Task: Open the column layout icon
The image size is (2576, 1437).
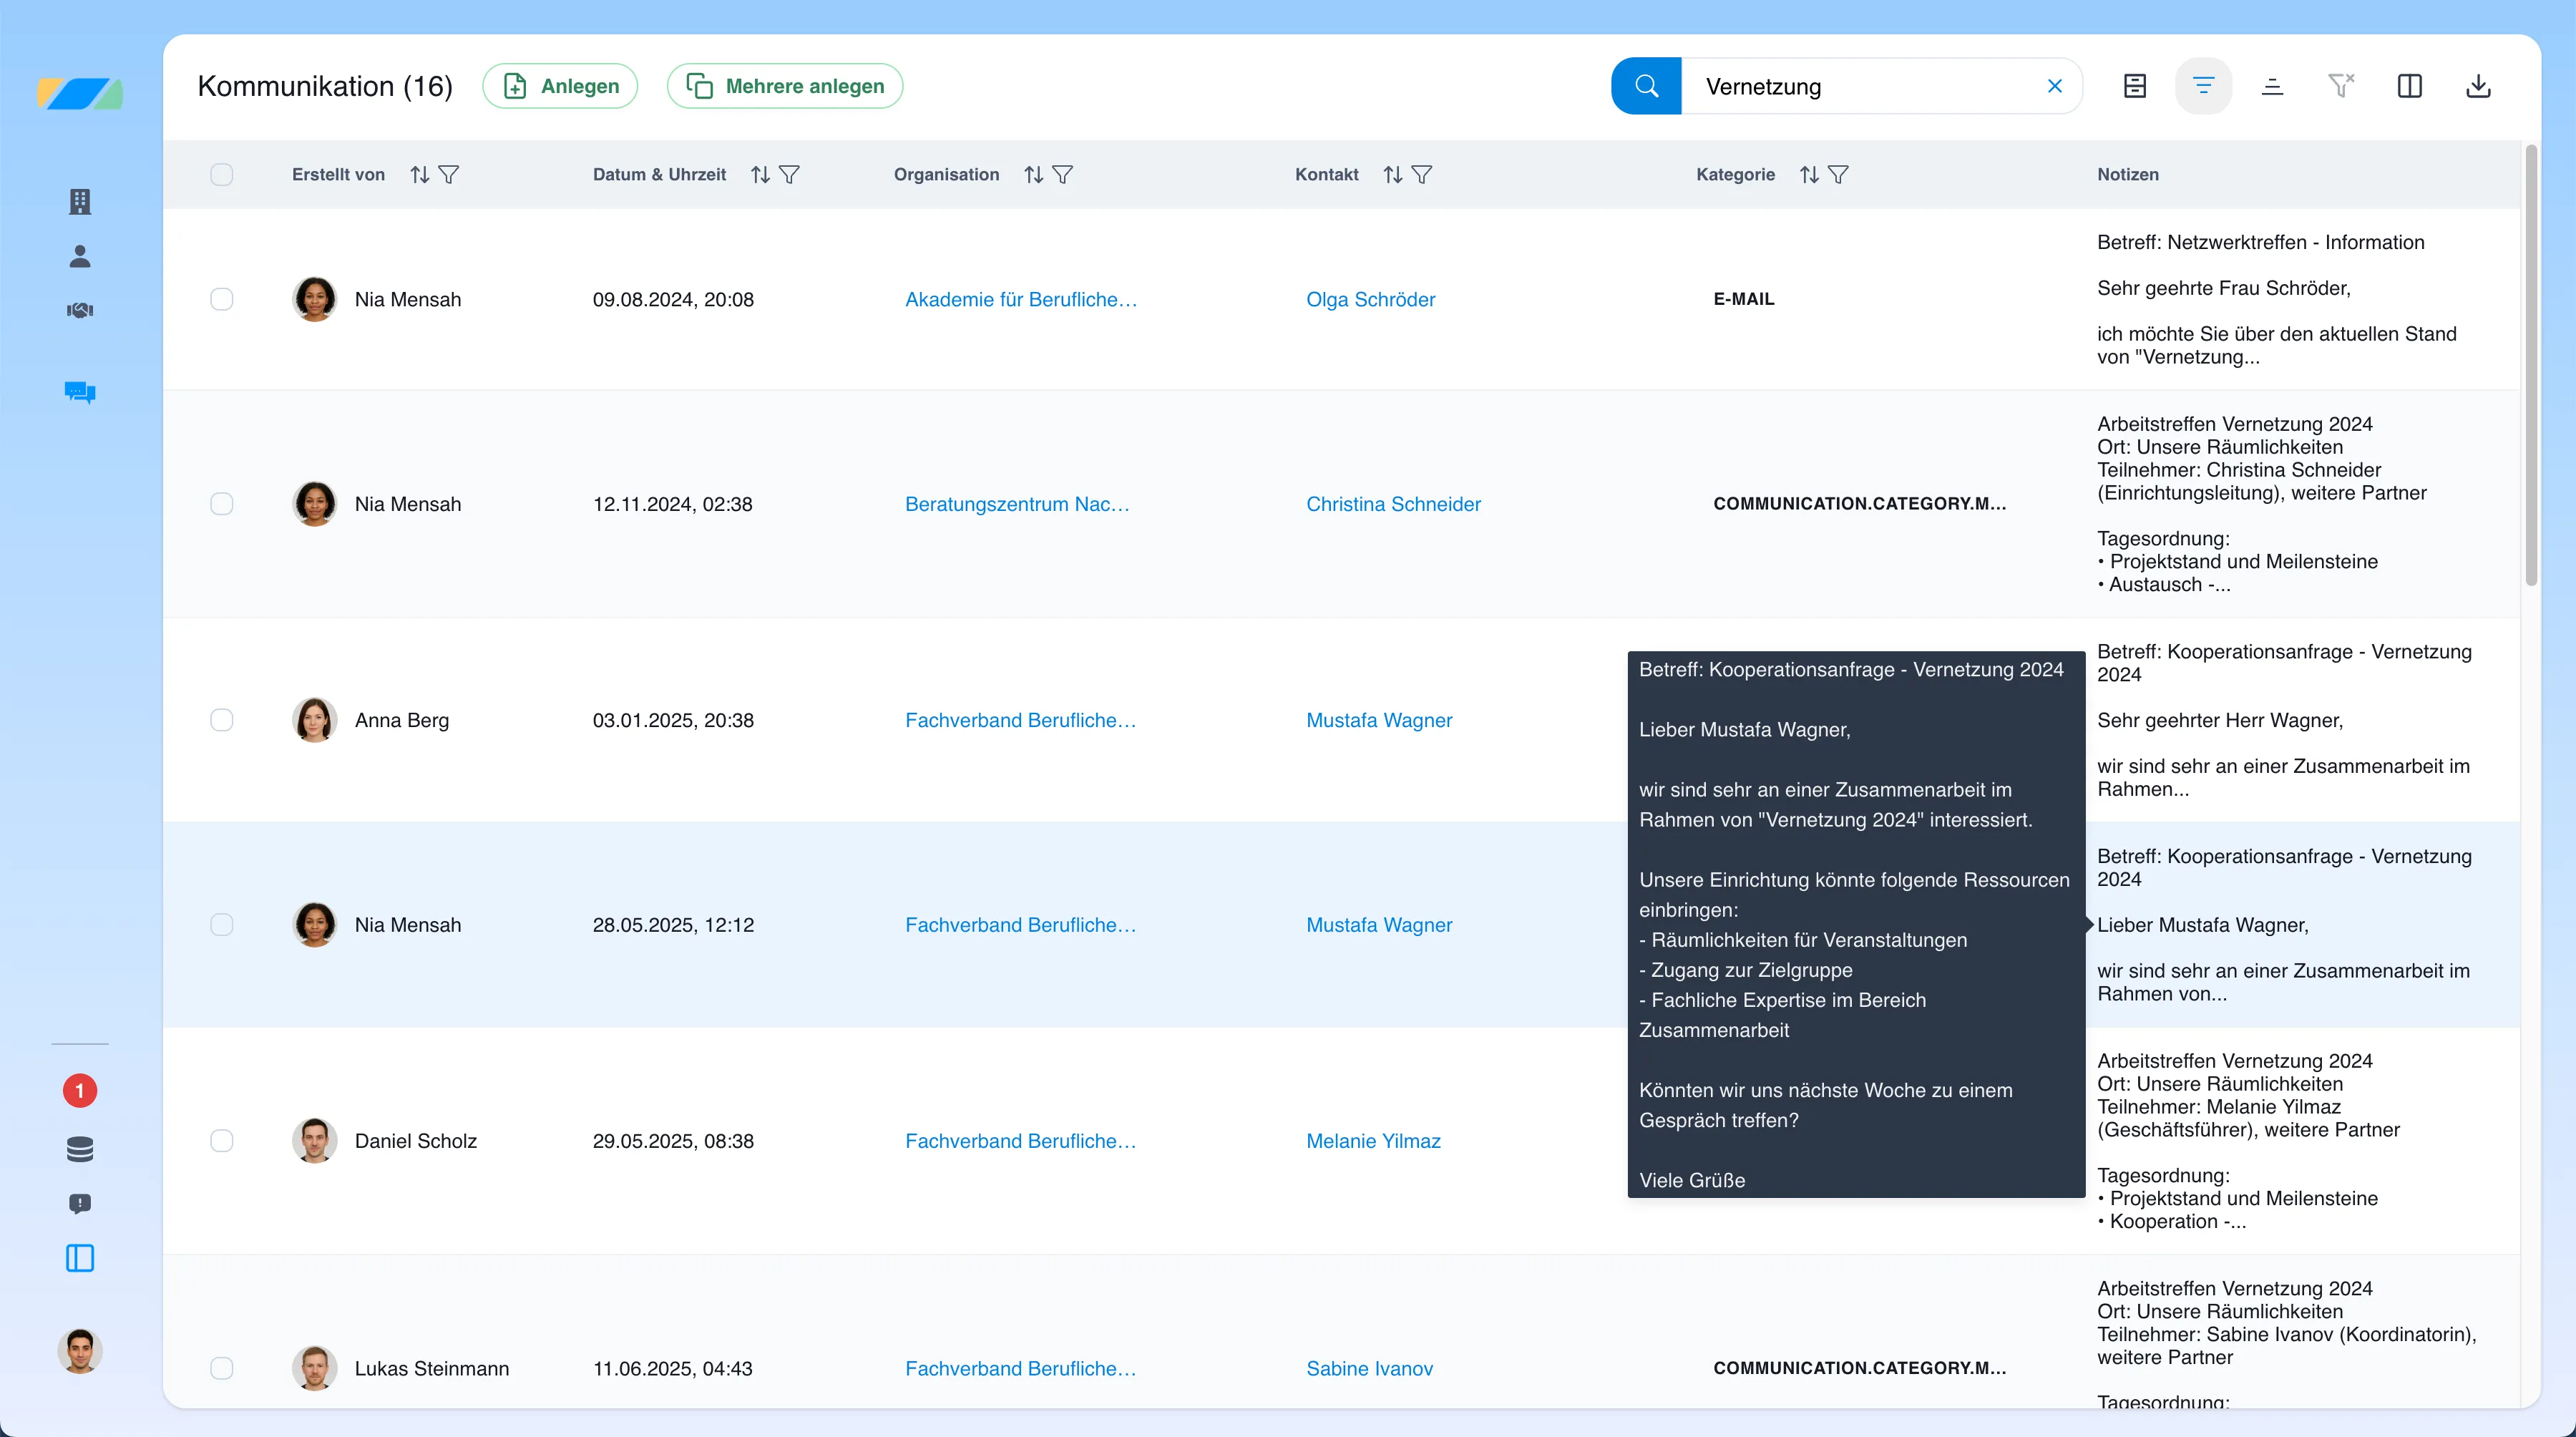Action: coord(2410,86)
